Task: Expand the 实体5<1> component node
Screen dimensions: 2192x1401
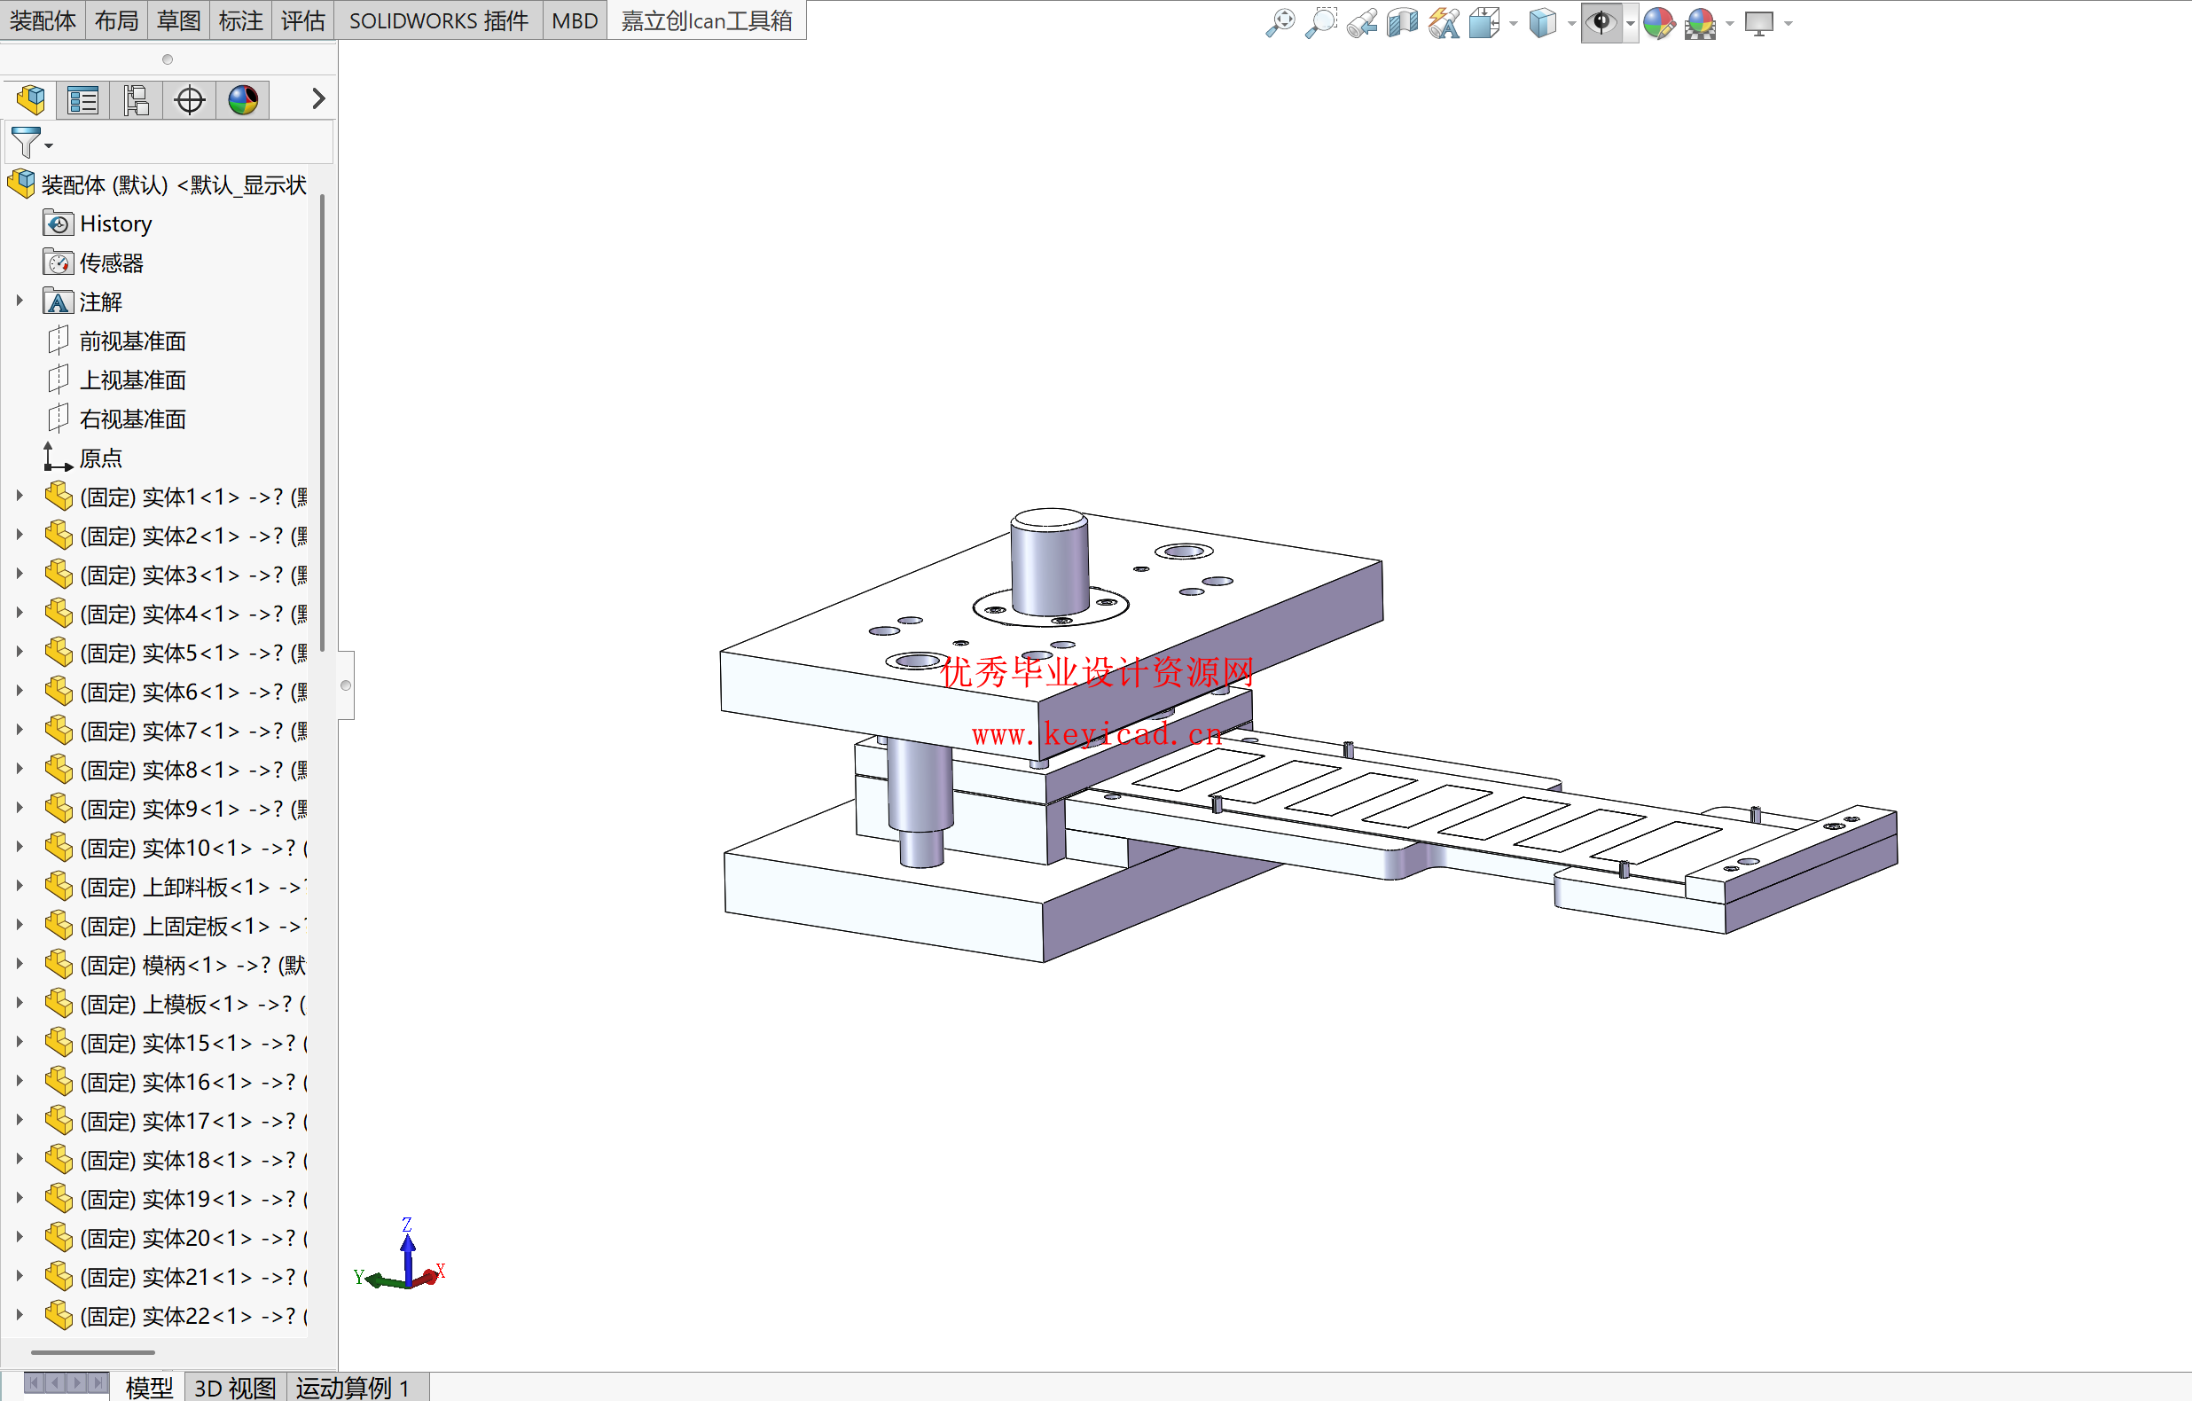Action: point(20,652)
